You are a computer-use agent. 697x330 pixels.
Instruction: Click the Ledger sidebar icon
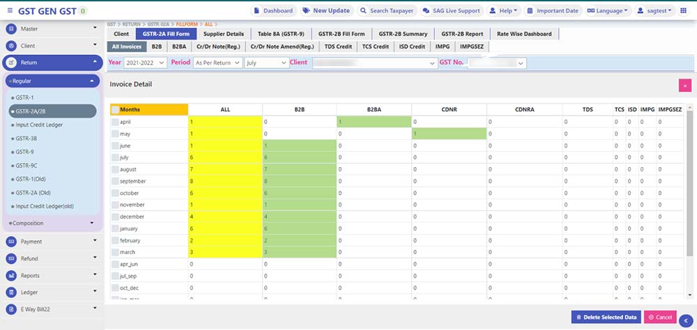tap(12, 292)
